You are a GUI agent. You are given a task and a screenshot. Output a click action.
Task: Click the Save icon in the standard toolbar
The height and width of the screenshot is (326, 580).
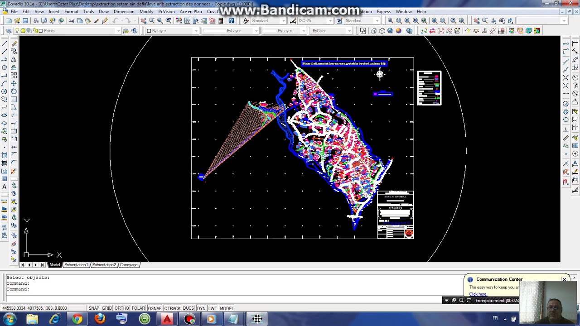point(25,21)
